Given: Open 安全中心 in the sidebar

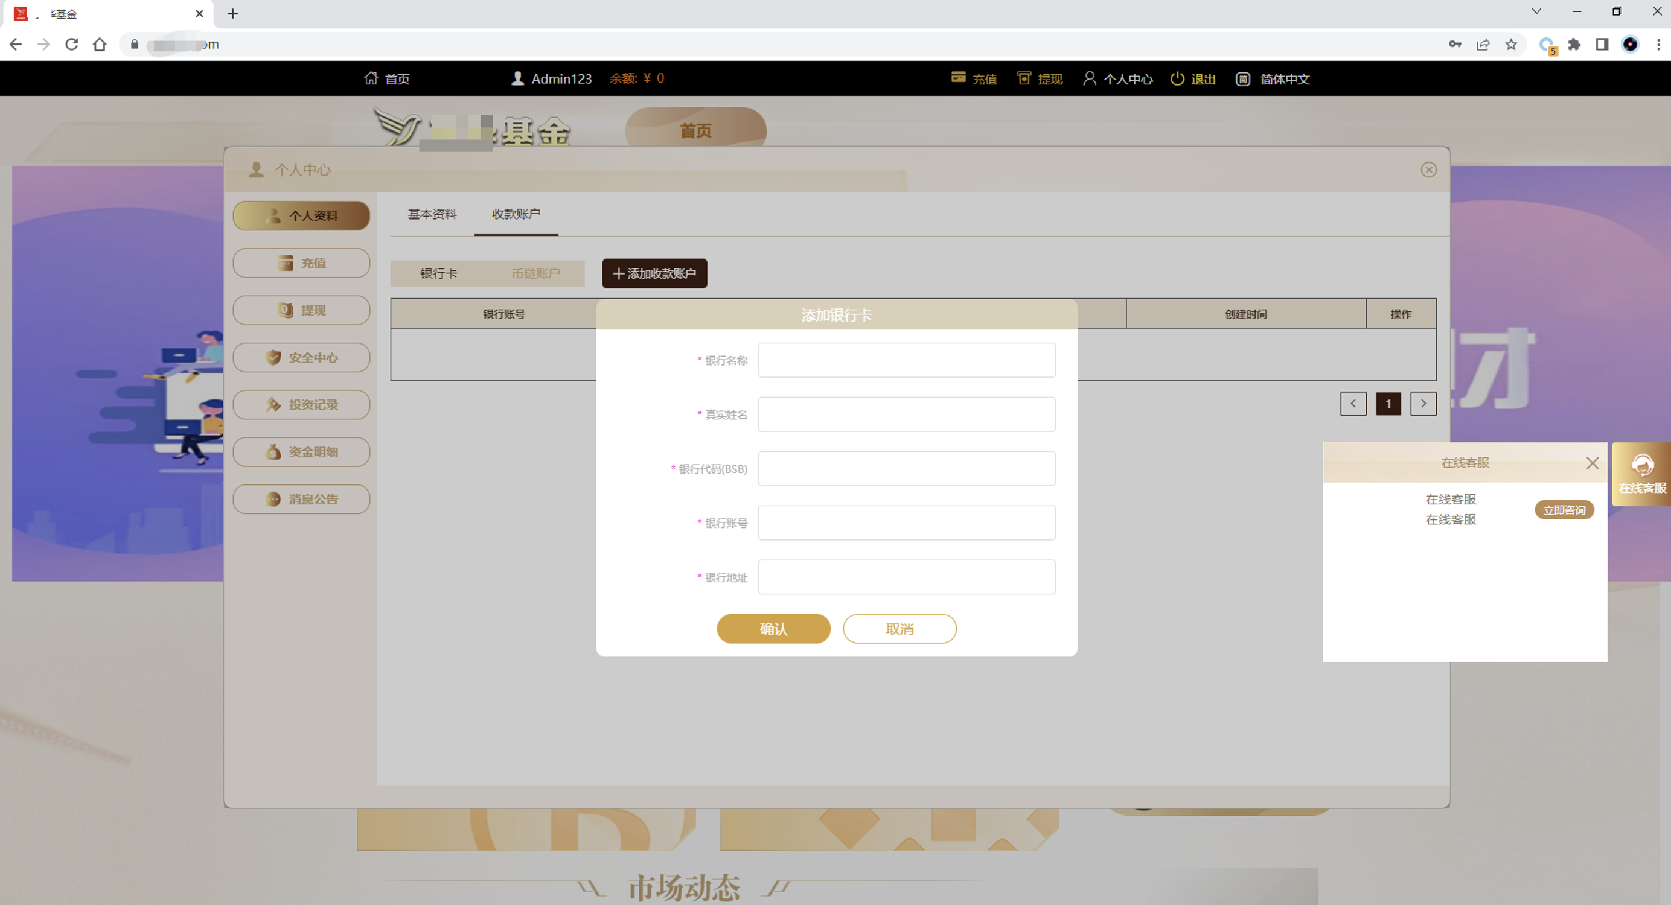Looking at the screenshot, I should pyautogui.click(x=302, y=358).
